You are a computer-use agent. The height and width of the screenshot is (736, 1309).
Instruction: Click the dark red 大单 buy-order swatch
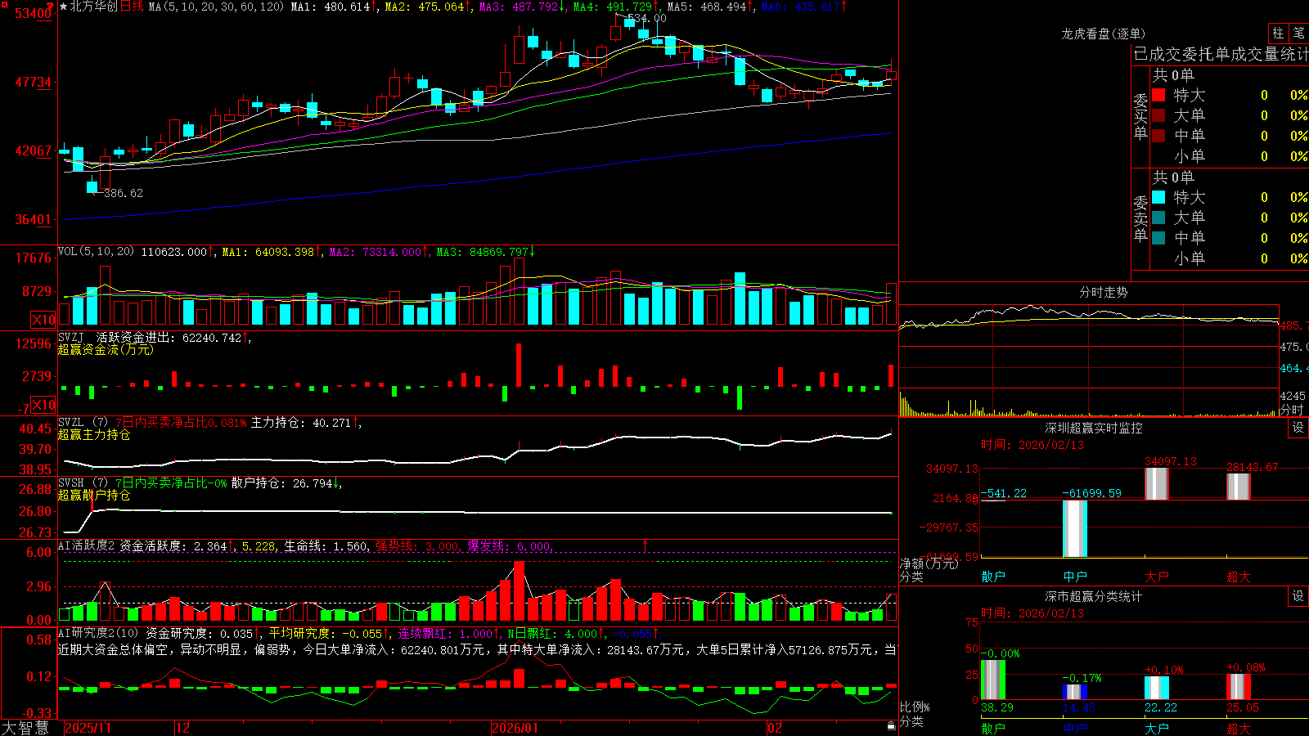1158,115
